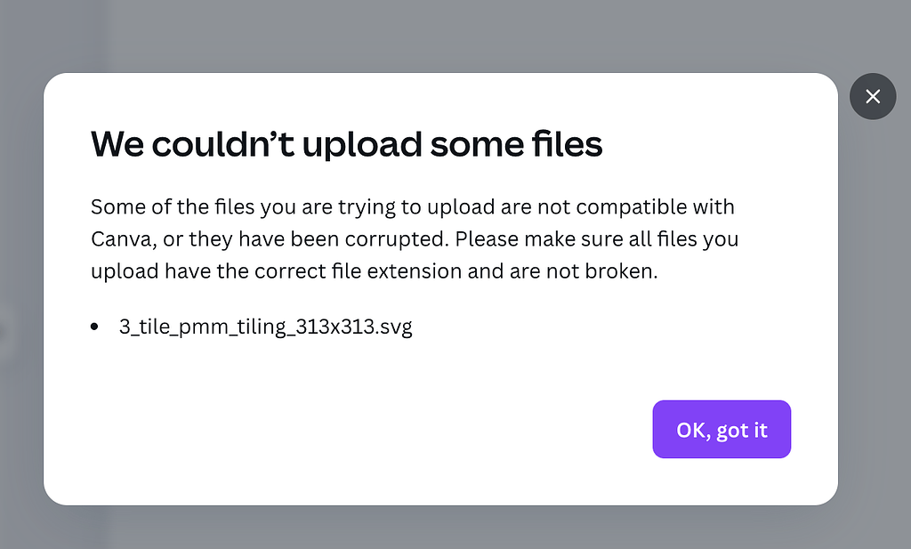The width and height of the screenshot is (911, 549).
Task: Select the 3_tile_pmm_tiling_313x313.svg file name
Action: click(265, 327)
